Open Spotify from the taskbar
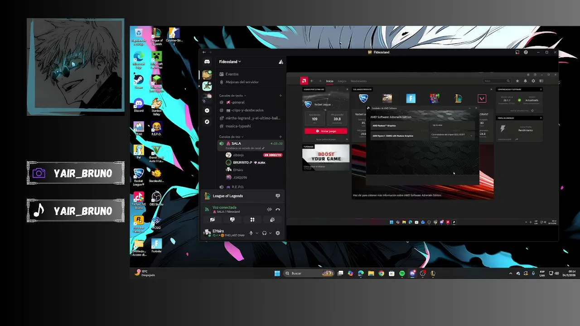The width and height of the screenshot is (580, 326). (402, 273)
